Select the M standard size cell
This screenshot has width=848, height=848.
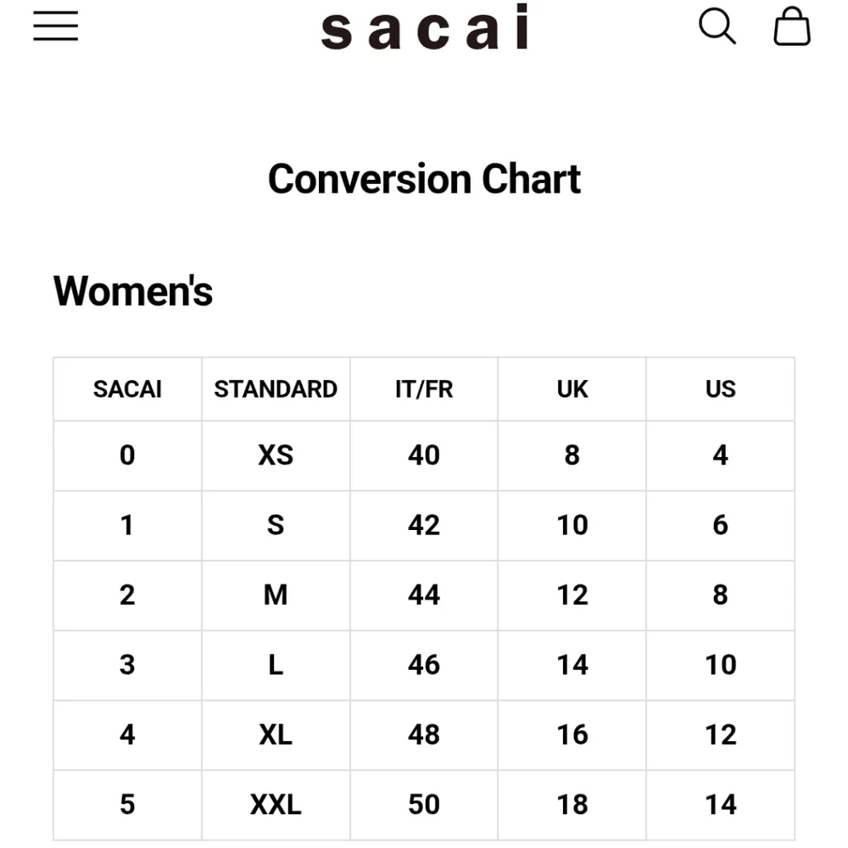click(x=276, y=595)
